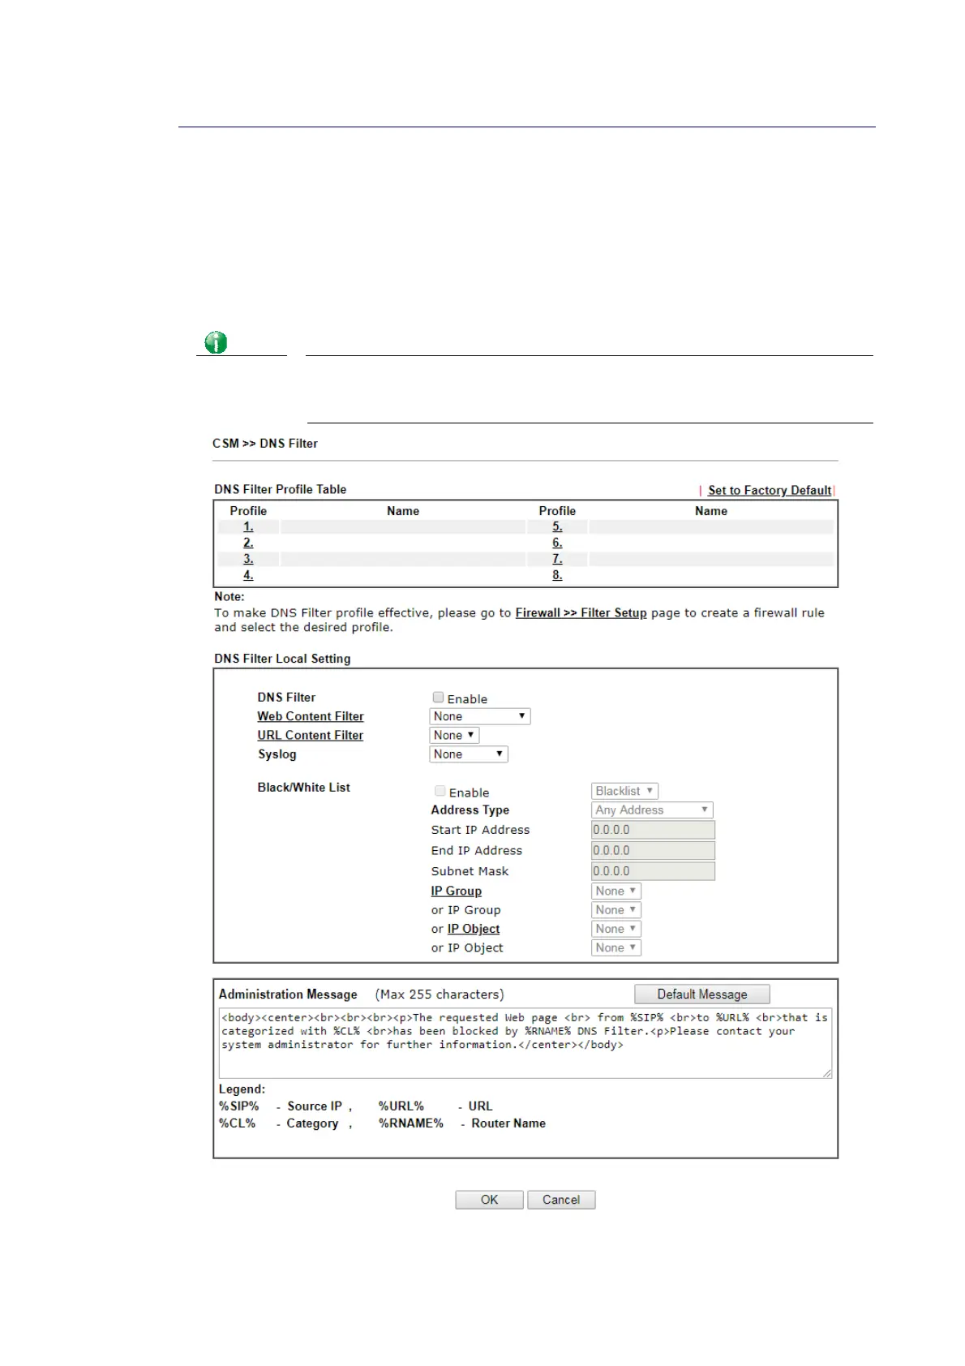Expand the Syslog dropdown
Image resolution: width=965 pixels, height=1366 pixels.
[468, 754]
